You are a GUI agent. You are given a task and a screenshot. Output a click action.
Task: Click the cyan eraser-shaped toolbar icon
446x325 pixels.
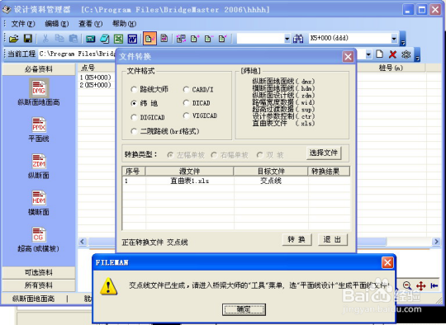[x=105, y=39]
